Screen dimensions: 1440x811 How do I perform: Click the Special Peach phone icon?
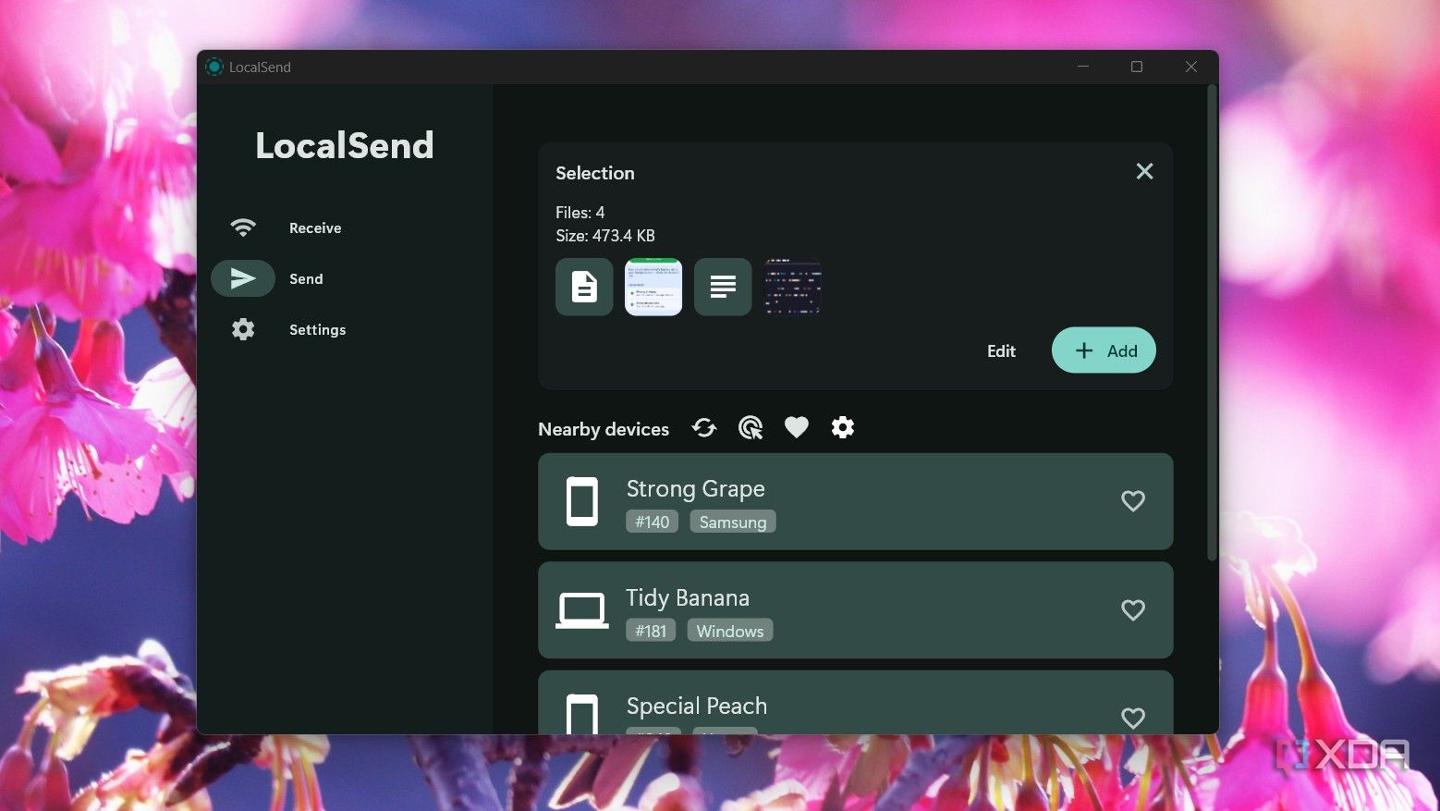pos(582,714)
